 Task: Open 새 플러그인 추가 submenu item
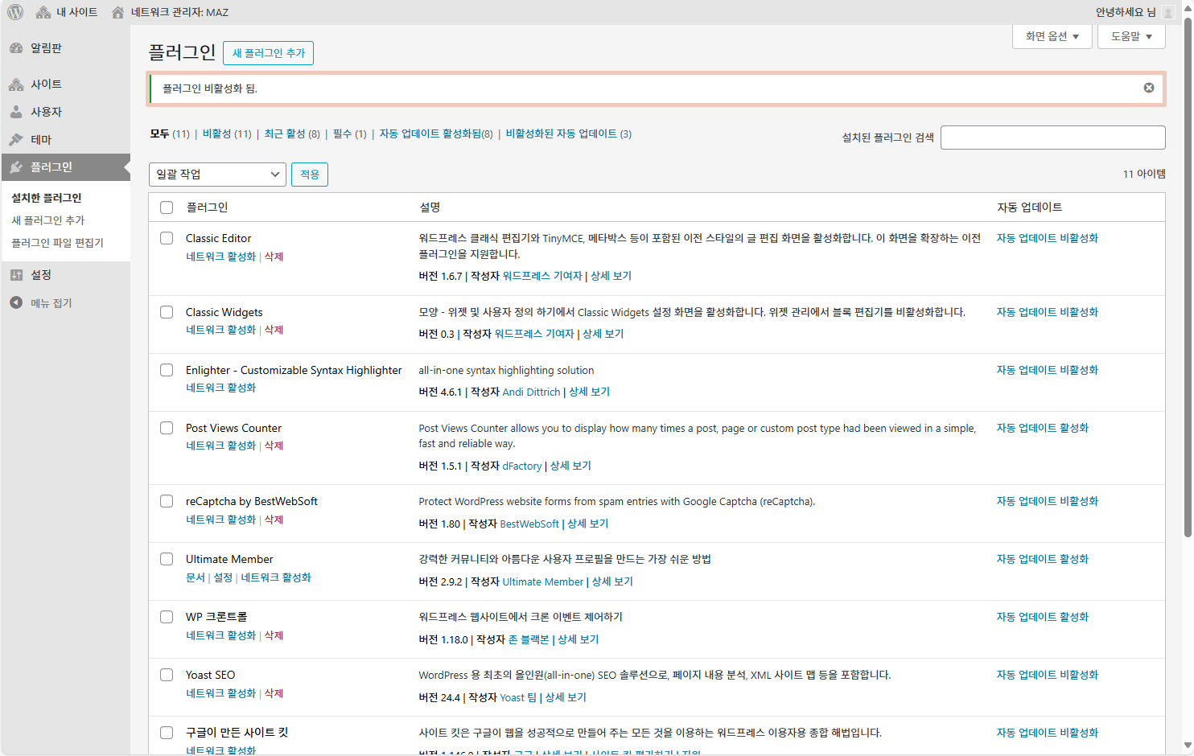(x=48, y=220)
